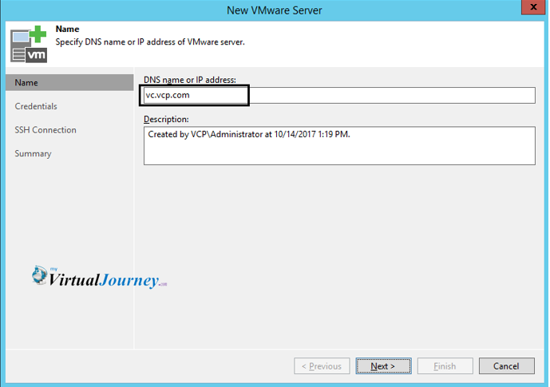
Task: Jump to the Summary step
Action: click(33, 153)
